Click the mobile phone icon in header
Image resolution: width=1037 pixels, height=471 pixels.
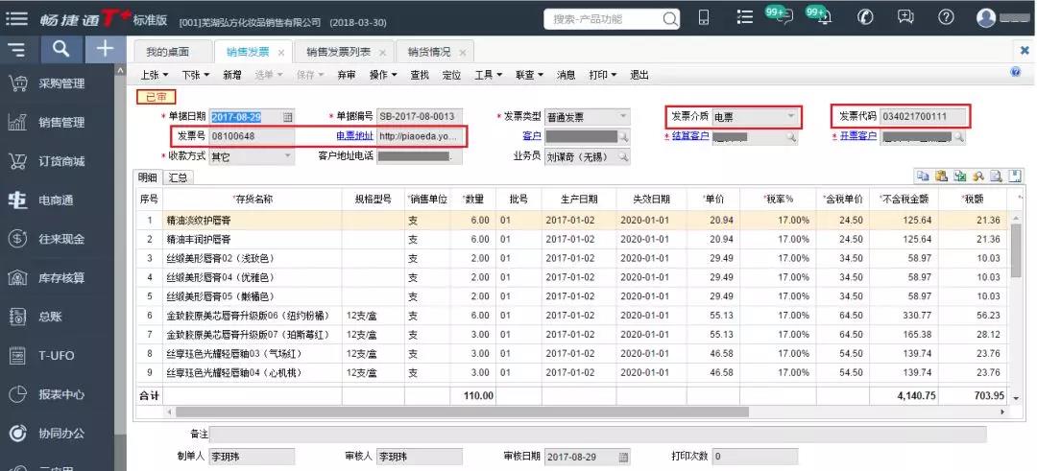(x=704, y=17)
